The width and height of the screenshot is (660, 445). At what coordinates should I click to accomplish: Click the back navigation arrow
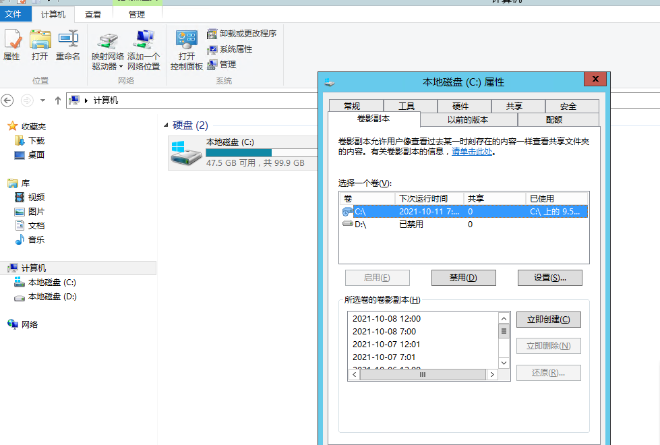7,100
